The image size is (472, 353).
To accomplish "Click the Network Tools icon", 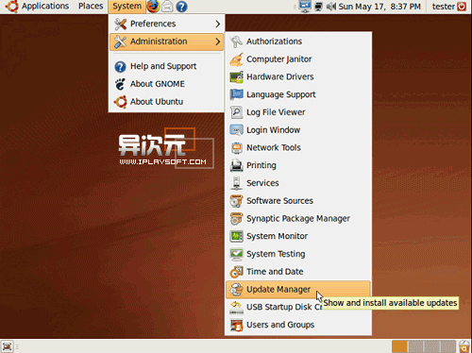I will (x=236, y=148).
